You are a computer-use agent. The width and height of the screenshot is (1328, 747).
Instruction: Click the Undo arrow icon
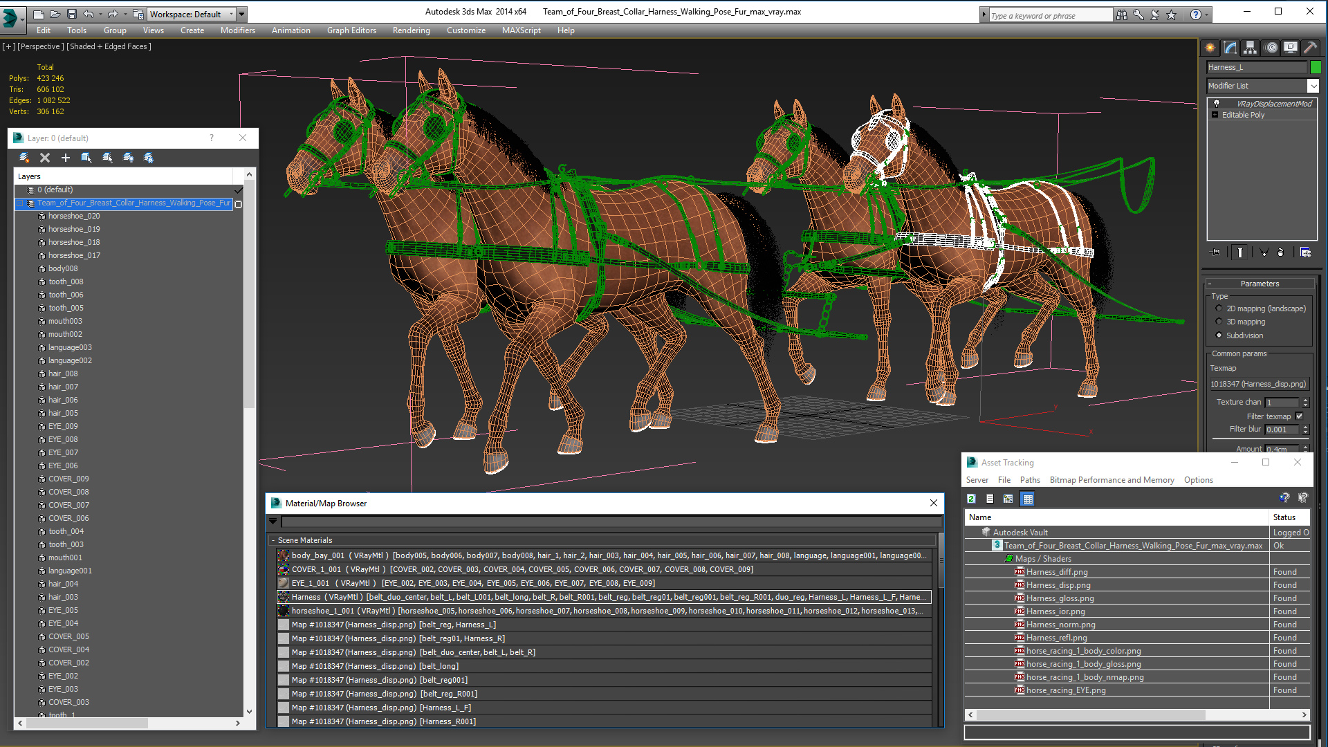[88, 14]
